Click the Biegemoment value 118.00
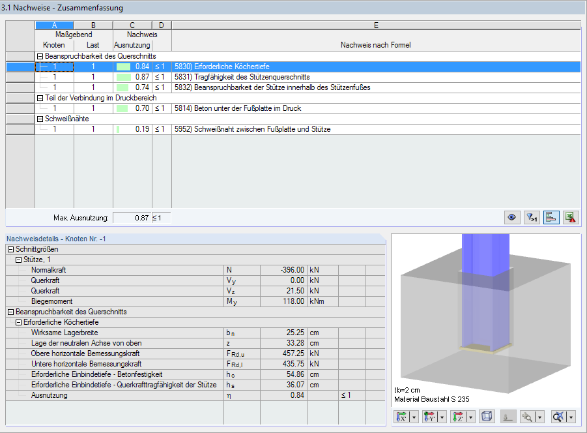Screen dimensions: 587x433 (293, 301)
